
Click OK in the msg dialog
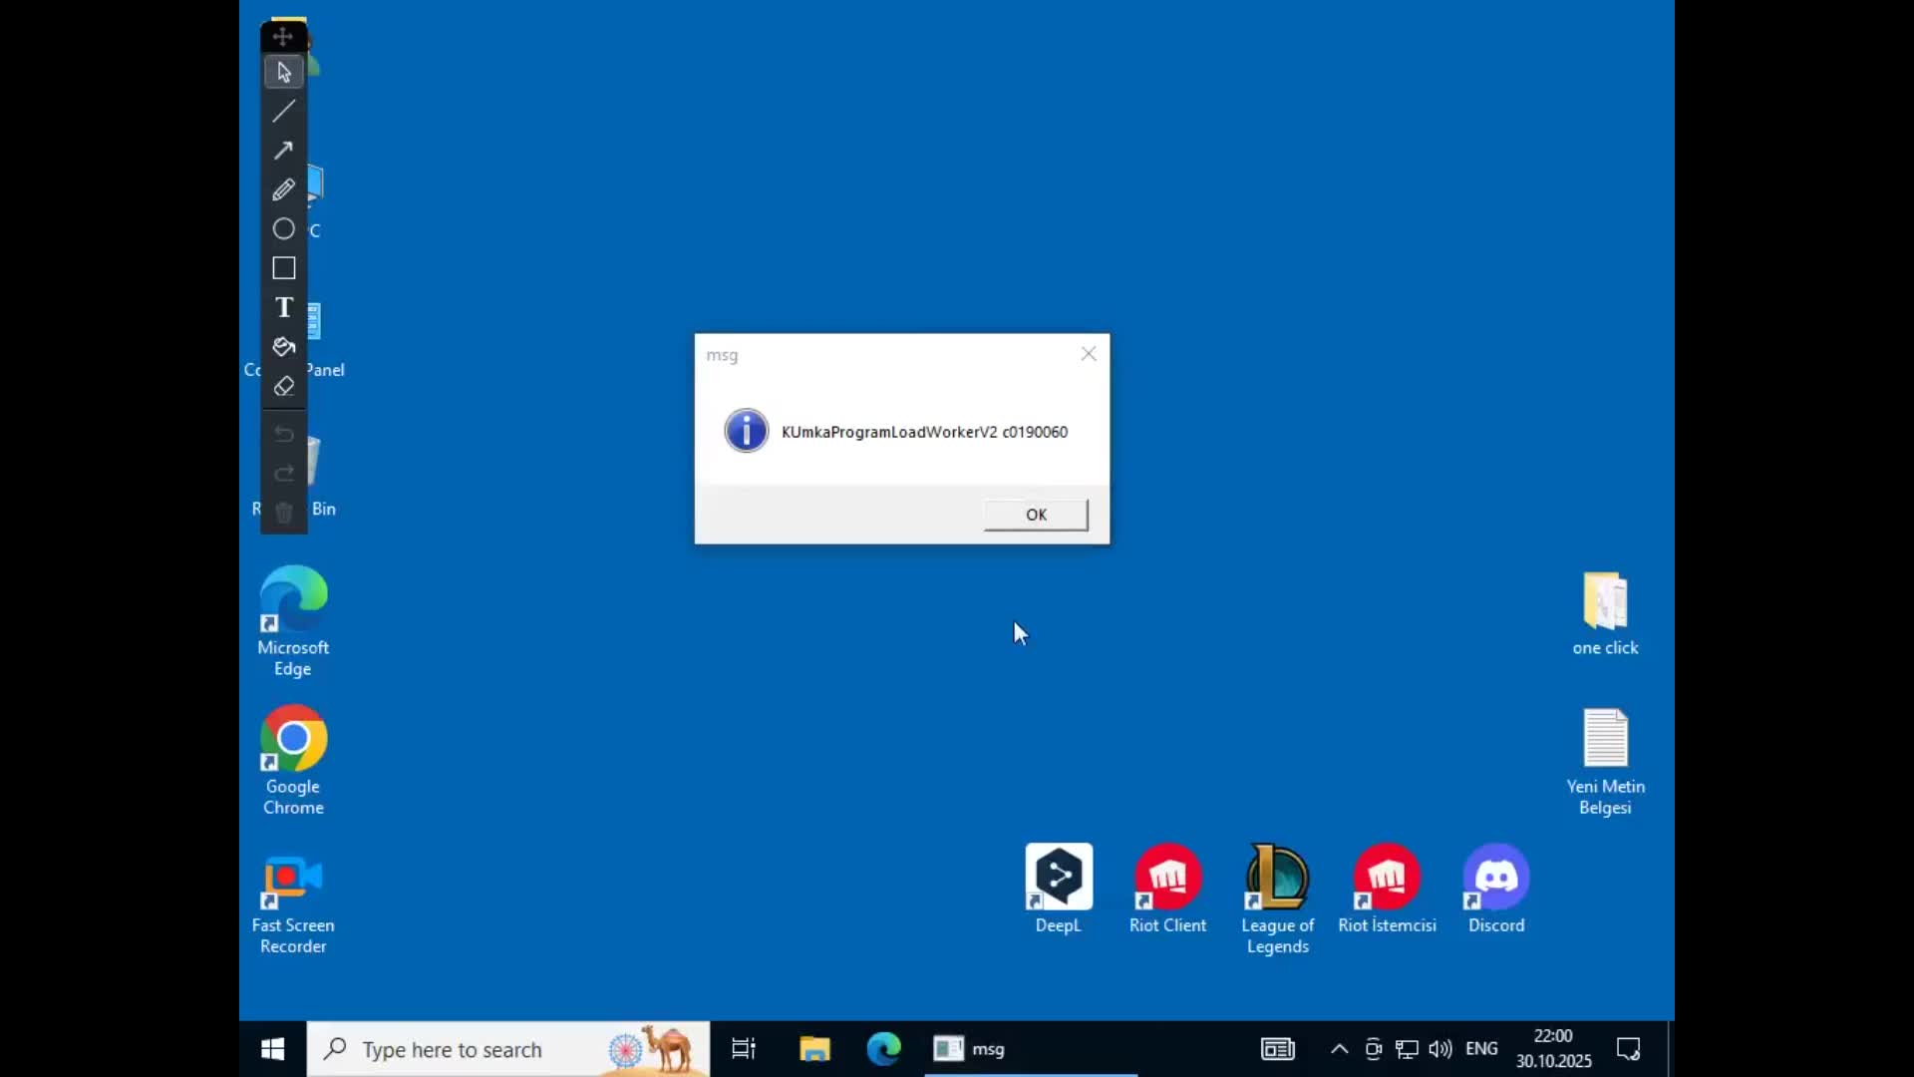coord(1036,515)
